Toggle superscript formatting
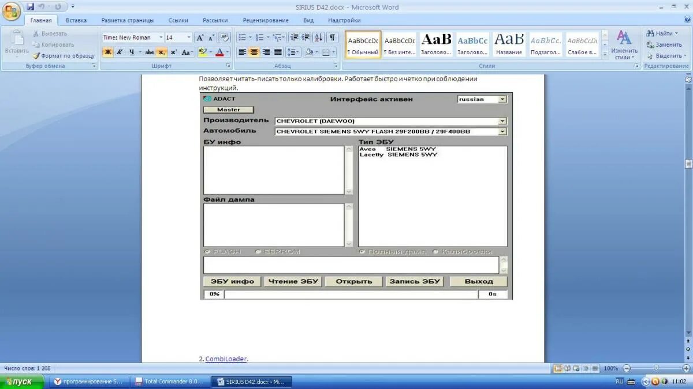The width and height of the screenshot is (693, 389). click(174, 52)
